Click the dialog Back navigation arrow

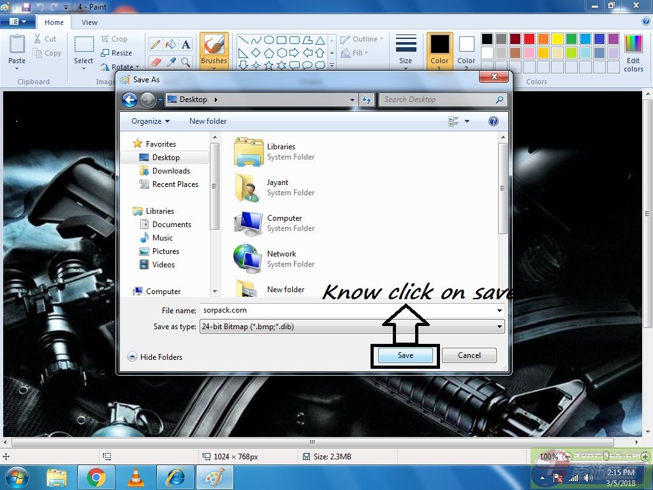click(130, 100)
